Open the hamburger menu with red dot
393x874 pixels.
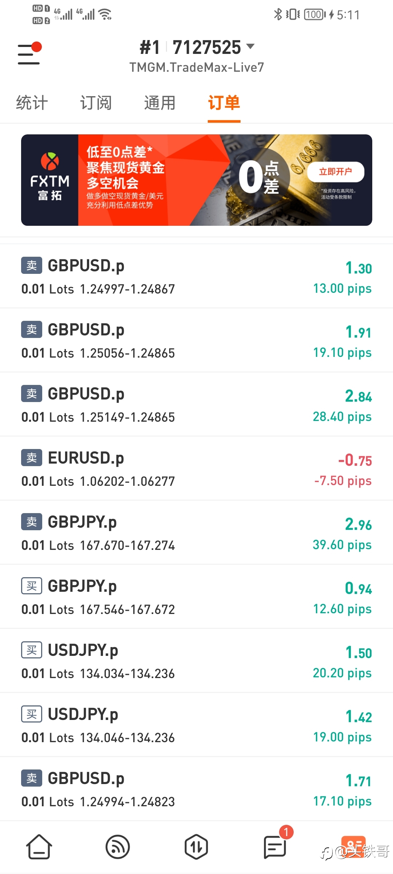tap(29, 54)
